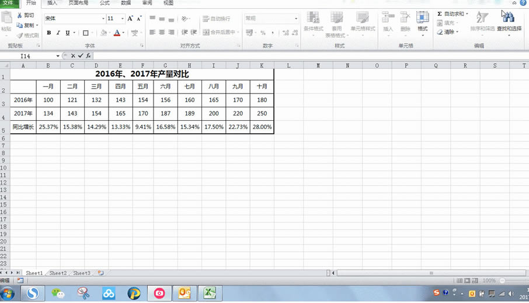Switch to the Formulas (公式) tab
Screen dimensions: 529x303
click(x=105, y=3)
